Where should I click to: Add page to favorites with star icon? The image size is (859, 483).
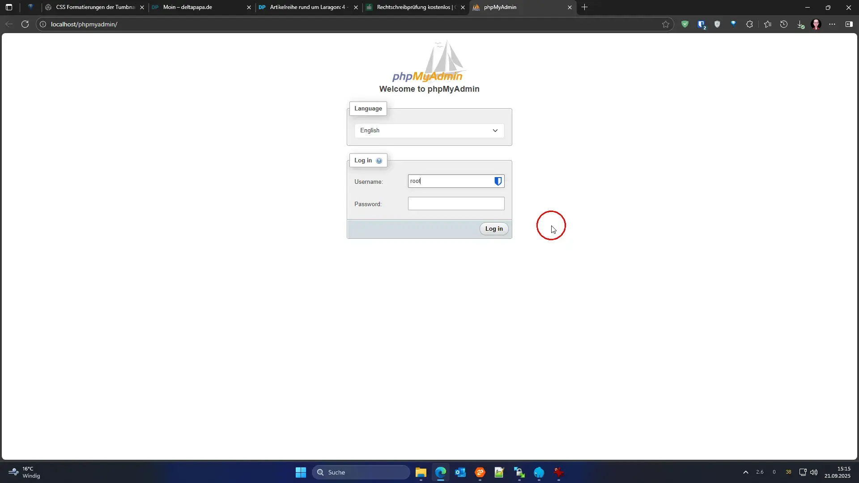click(x=666, y=25)
